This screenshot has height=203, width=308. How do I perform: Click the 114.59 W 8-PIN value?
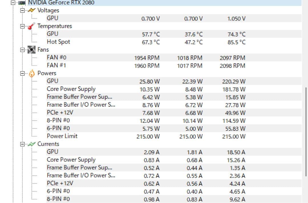(234, 121)
